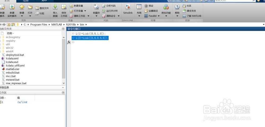Click the 布局 (Layout) icon
This screenshot has height=127, width=265.
(139, 7)
